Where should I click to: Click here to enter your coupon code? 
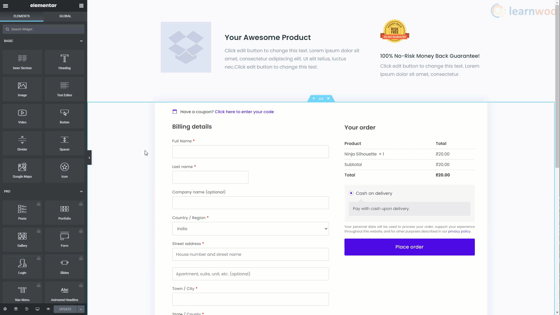point(245,111)
